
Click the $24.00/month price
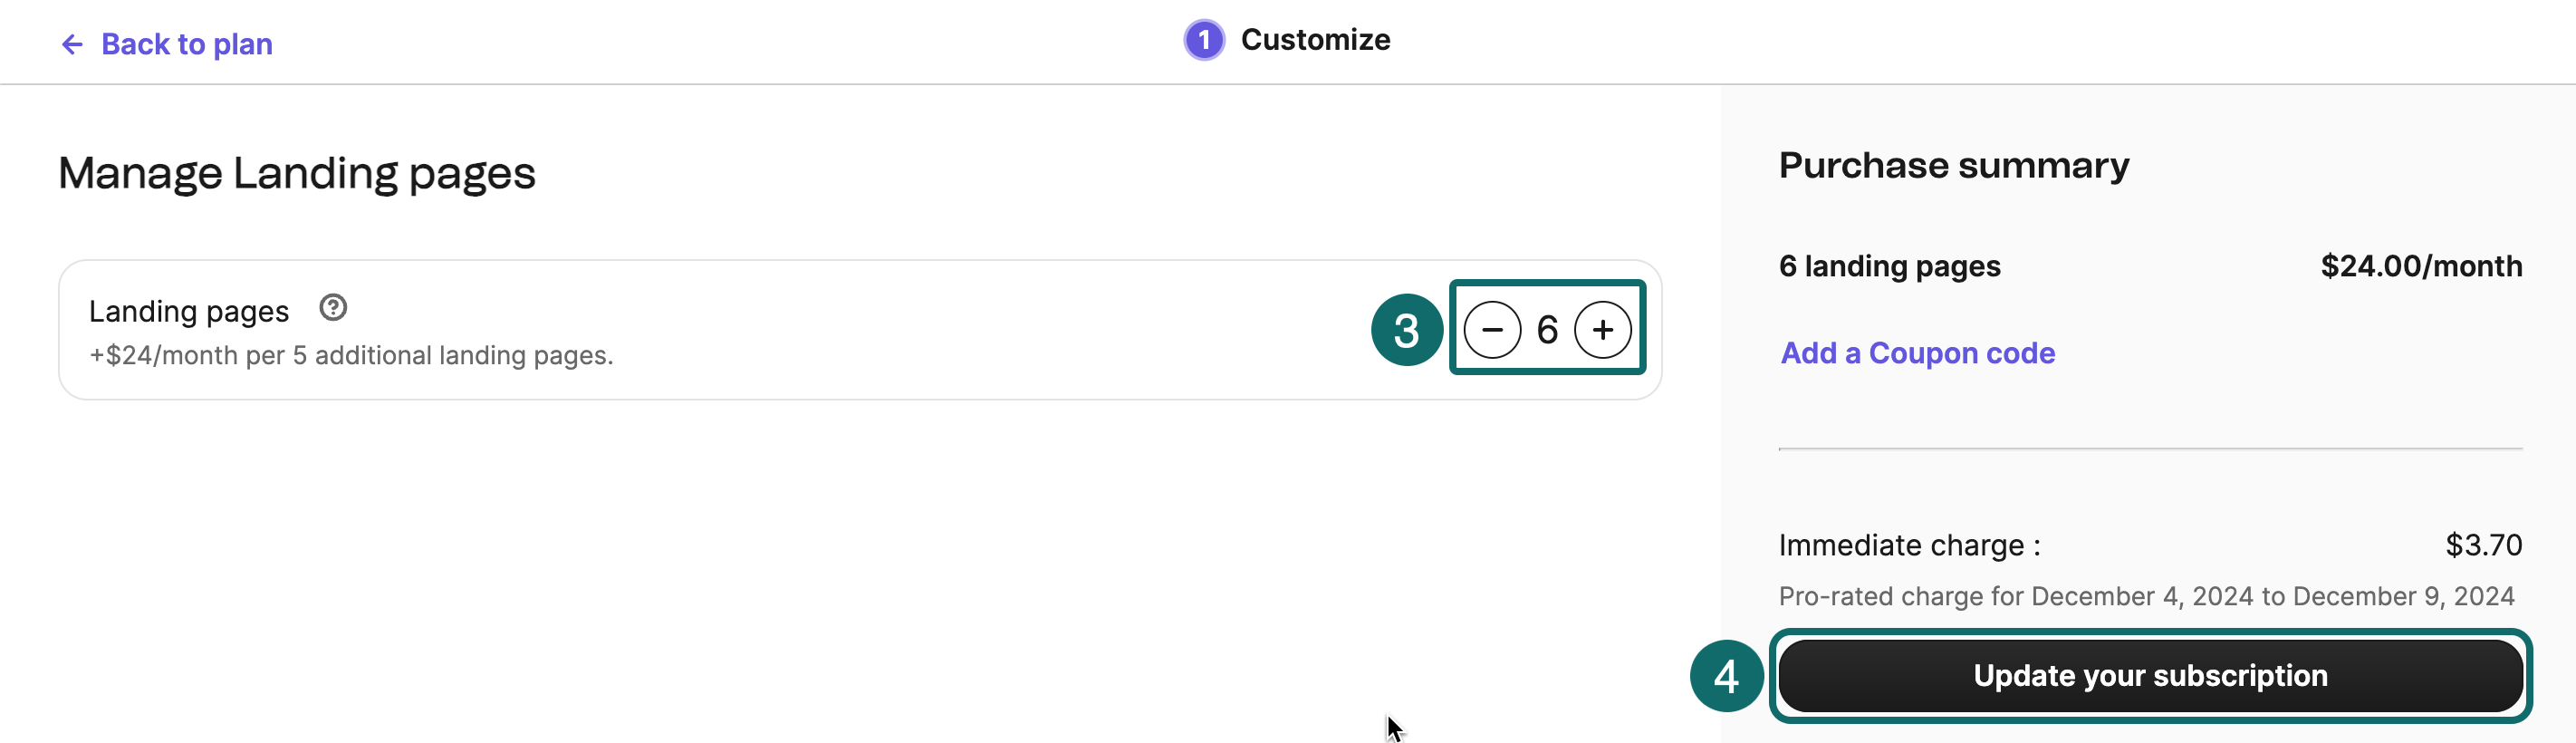tap(2421, 266)
